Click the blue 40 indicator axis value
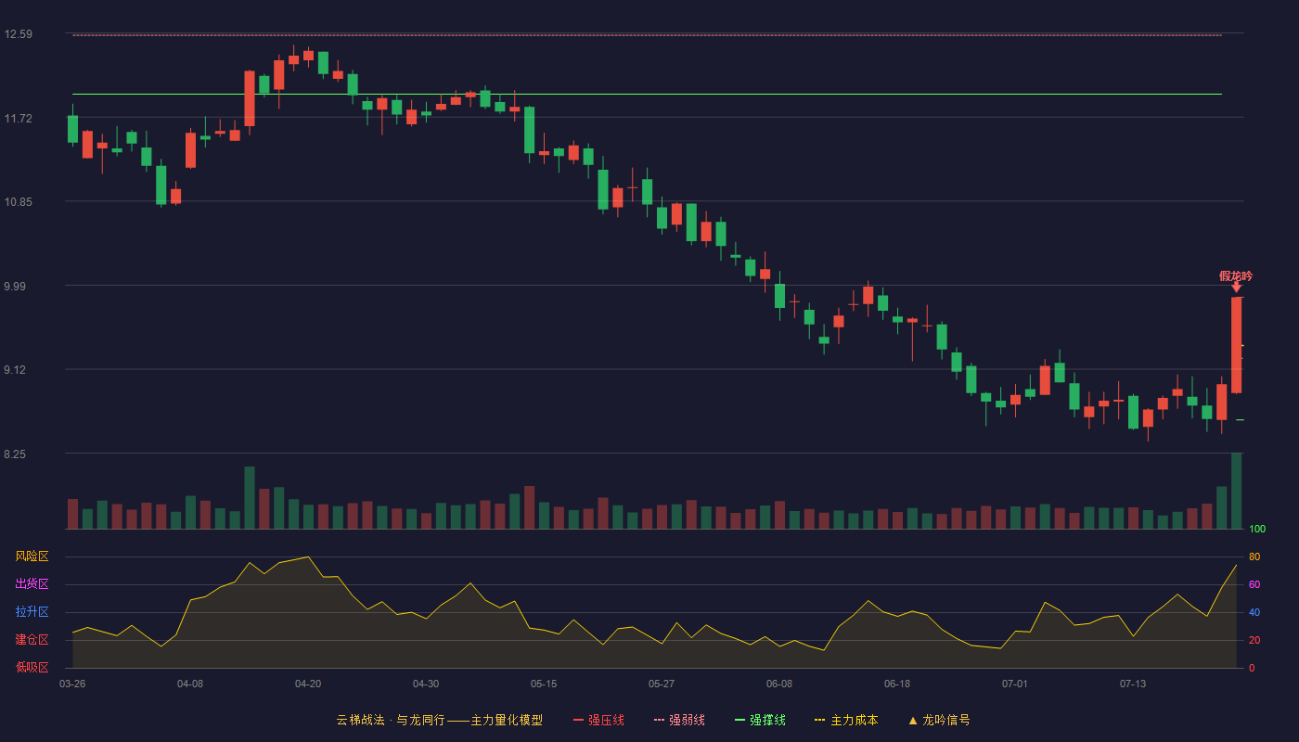This screenshot has width=1299, height=742. click(x=1254, y=612)
